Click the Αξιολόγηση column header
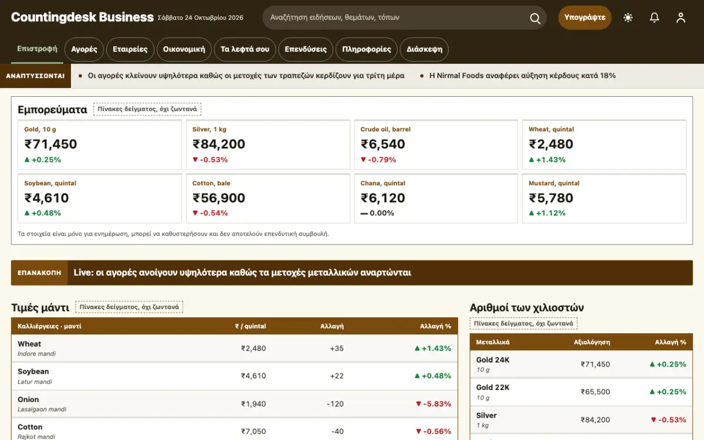This screenshot has width=704, height=440. click(592, 342)
